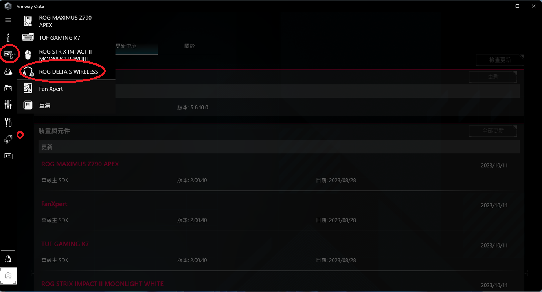Screen dimensions: 542x292
Task: Switch to the 更新中心 tab
Action: 126,46
